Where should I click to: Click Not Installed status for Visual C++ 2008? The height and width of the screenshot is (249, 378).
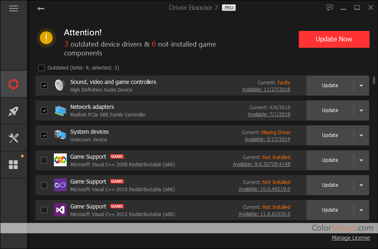[x=276, y=157]
